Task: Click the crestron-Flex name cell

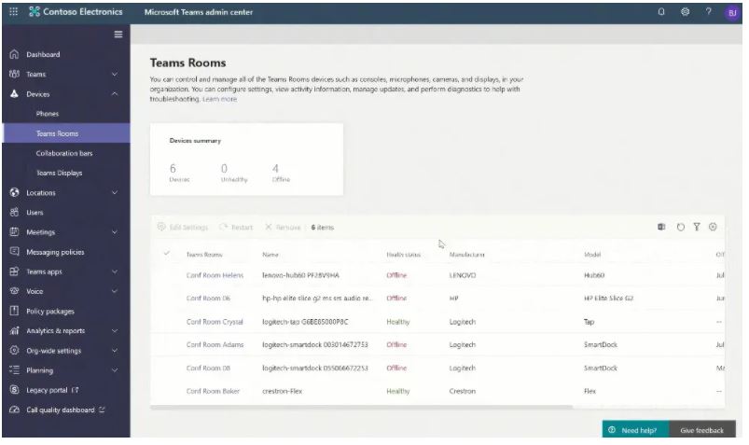Action: point(283,391)
